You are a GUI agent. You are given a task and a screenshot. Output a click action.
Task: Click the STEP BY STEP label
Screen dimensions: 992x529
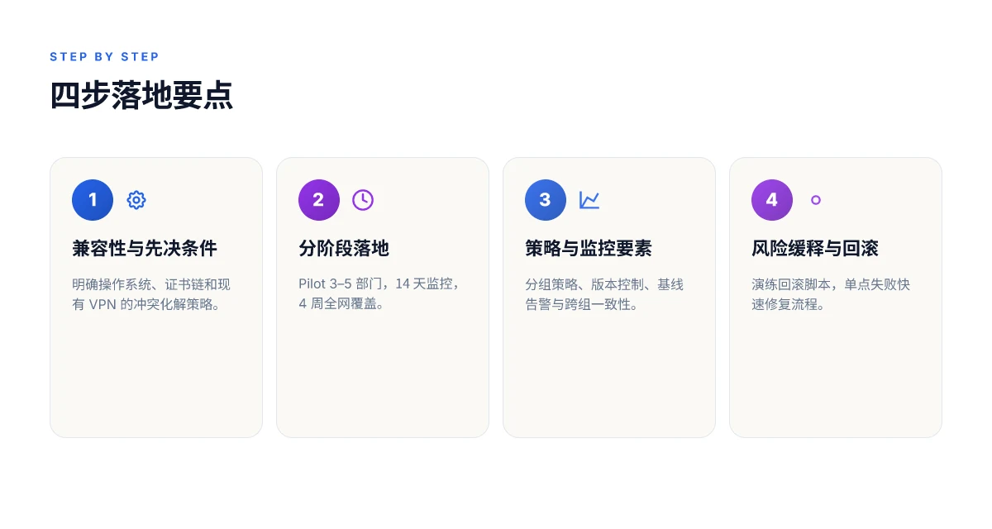coord(104,57)
